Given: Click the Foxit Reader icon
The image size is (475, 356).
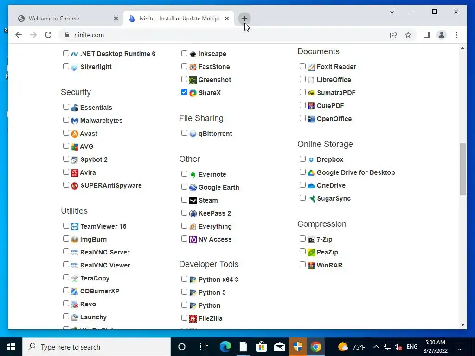Looking at the screenshot, I should [311, 67].
